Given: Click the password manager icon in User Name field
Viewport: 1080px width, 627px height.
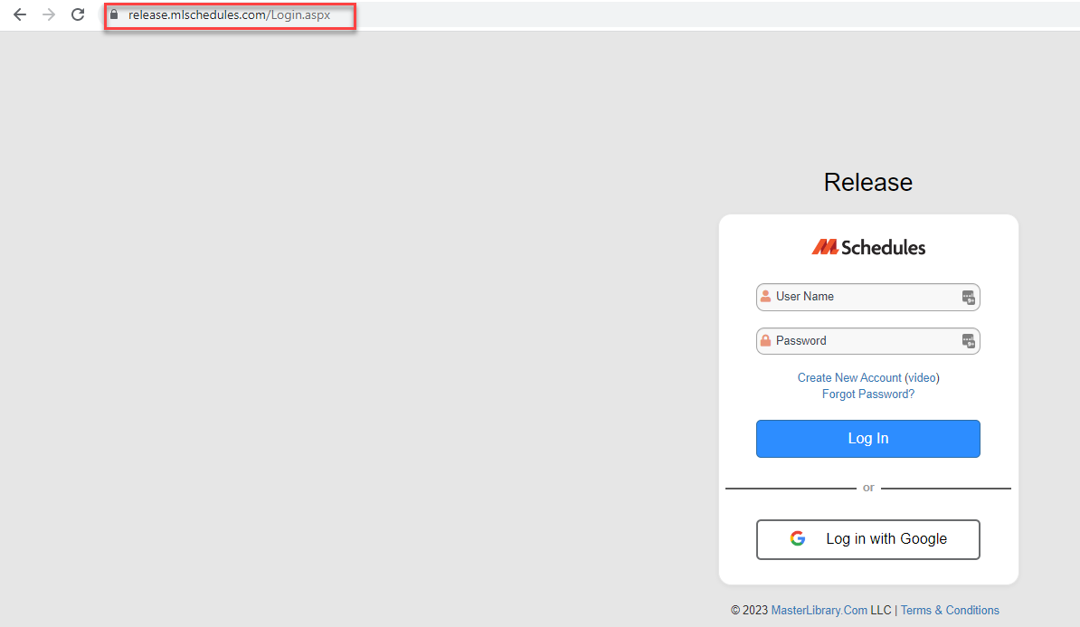Looking at the screenshot, I should (x=968, y=297).
